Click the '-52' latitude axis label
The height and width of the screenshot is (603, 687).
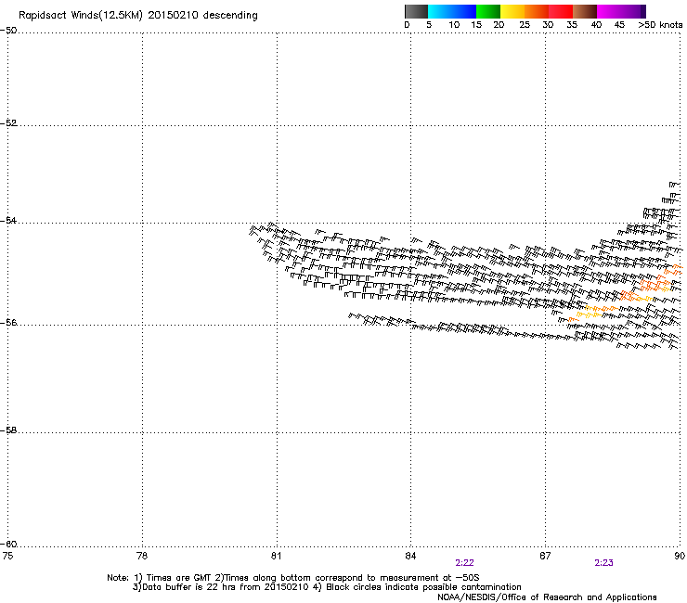tap(8, 123)
